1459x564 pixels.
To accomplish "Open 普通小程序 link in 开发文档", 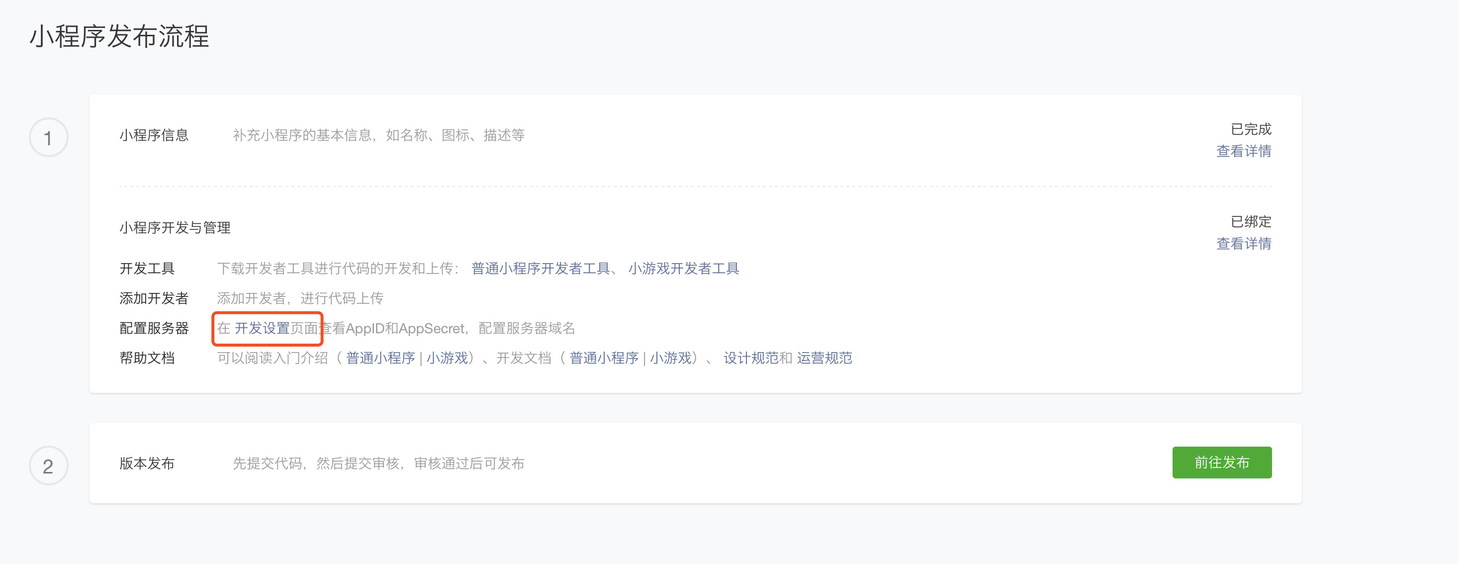I will [x=603, y=358].
